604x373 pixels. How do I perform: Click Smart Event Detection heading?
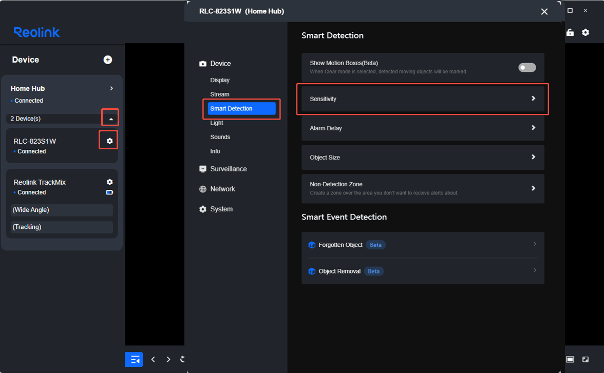coord(344,217)
